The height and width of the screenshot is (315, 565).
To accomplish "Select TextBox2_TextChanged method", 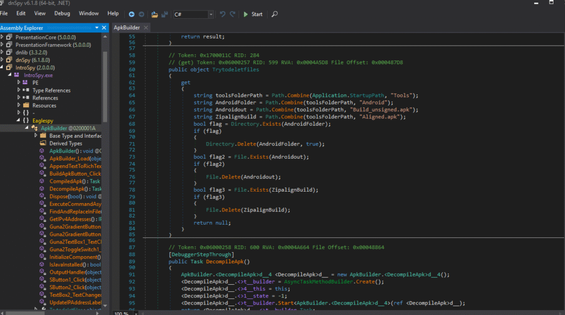I will (75, 295).
